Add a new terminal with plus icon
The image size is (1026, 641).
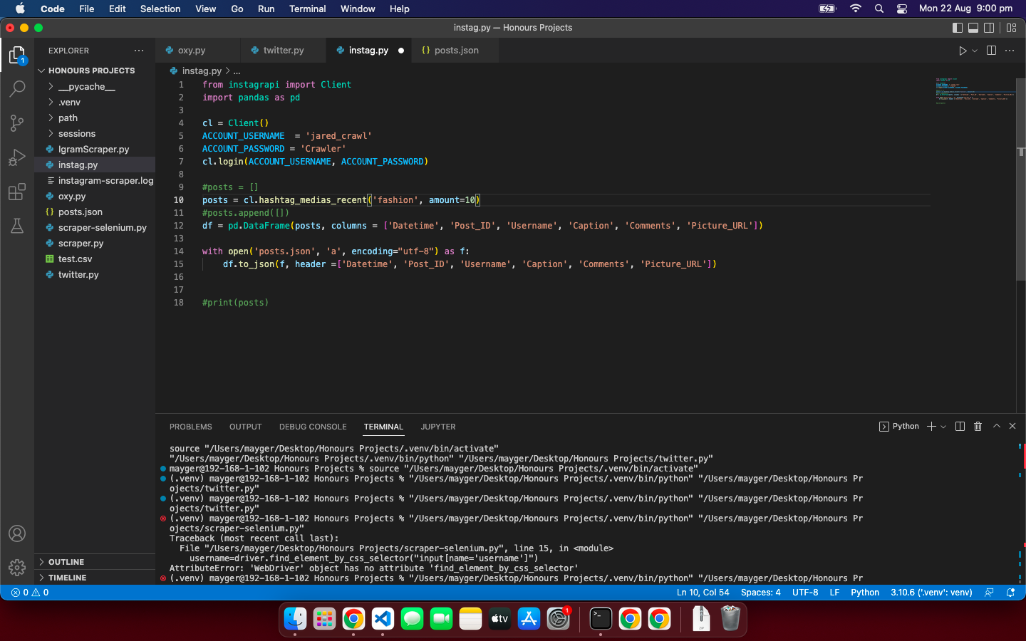931,427
